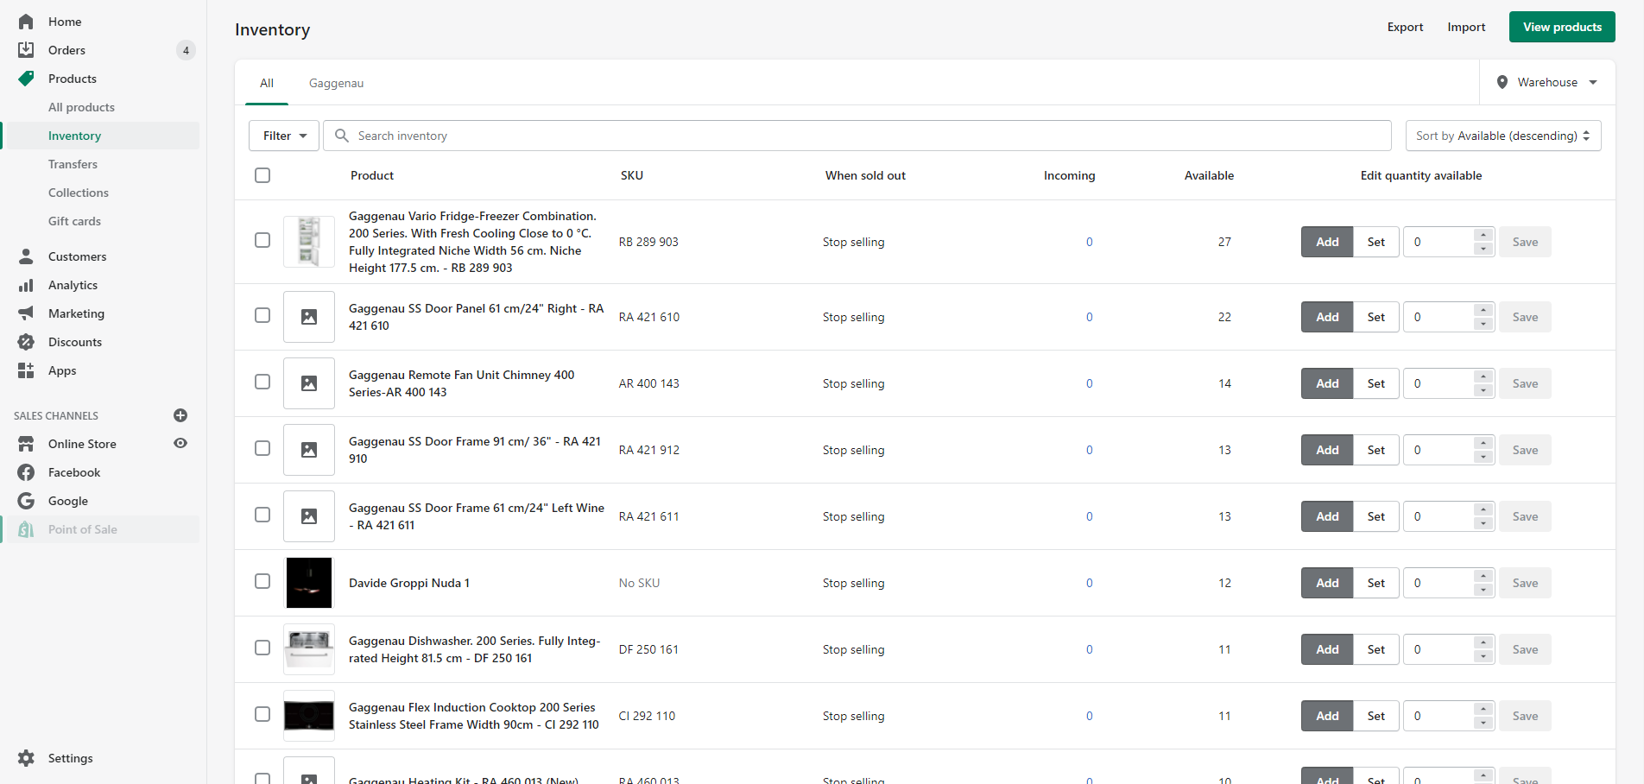Screen dimensions: 1644x784
Task: Click the Marketing megaphone icon
Action: tap(26, 313)
